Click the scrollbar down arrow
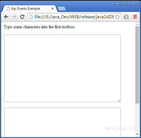This screenshot has height=138, width=141. (137, 134)
